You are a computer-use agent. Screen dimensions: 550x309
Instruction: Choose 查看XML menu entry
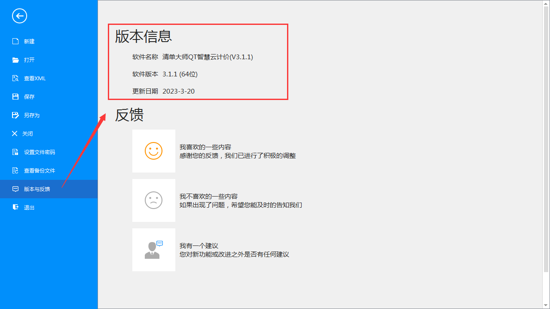pyautogui.click(x=49, y=78)
